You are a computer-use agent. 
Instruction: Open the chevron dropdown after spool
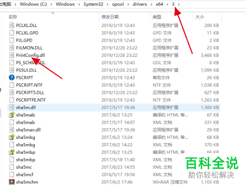tap(128, 4)
